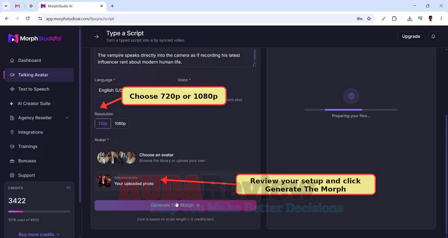The image size is (448, 238).
Task: Click the credits usage progress bar
Action: [39, 212]
